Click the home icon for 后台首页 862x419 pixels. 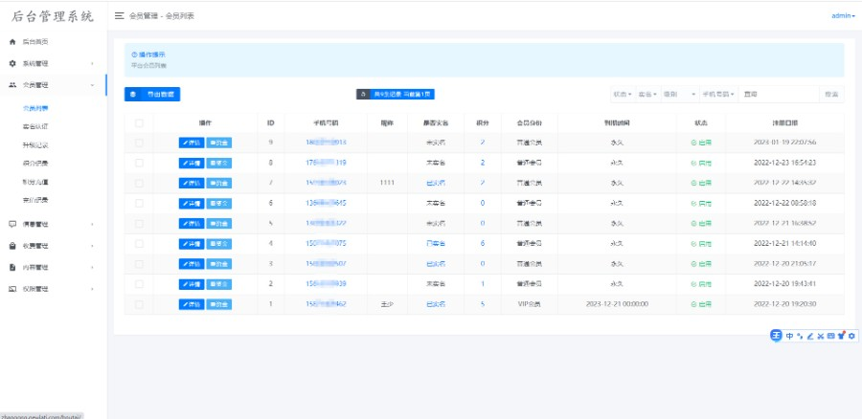pyautogui.click(x=12, y=42)
